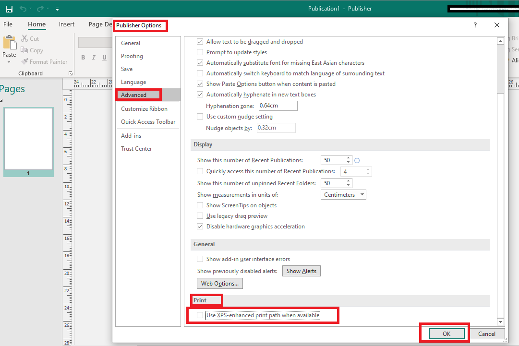Toggle Automatically substitute font for East Asian
This screenshot has width=519, height=346.
tap(200, 63)
